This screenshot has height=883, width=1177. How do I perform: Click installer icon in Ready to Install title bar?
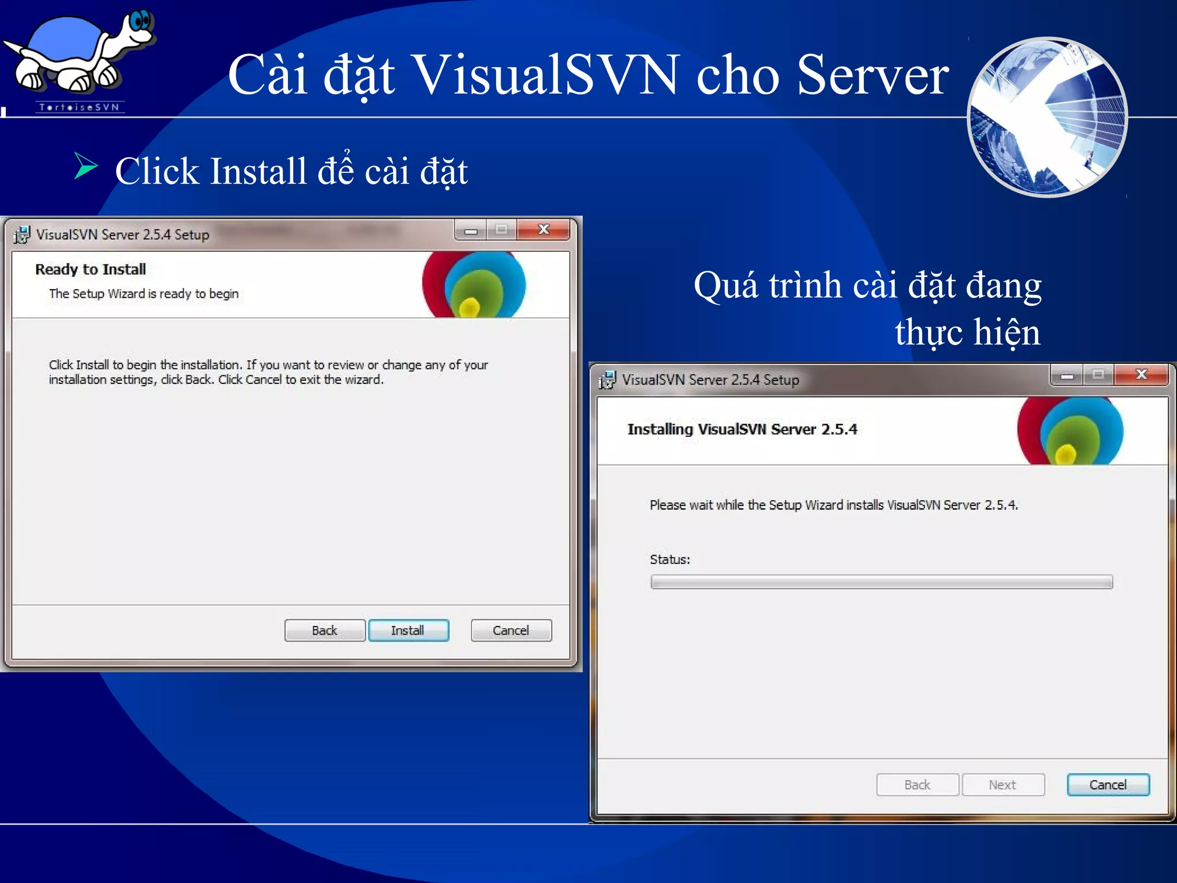click(22, 234)
